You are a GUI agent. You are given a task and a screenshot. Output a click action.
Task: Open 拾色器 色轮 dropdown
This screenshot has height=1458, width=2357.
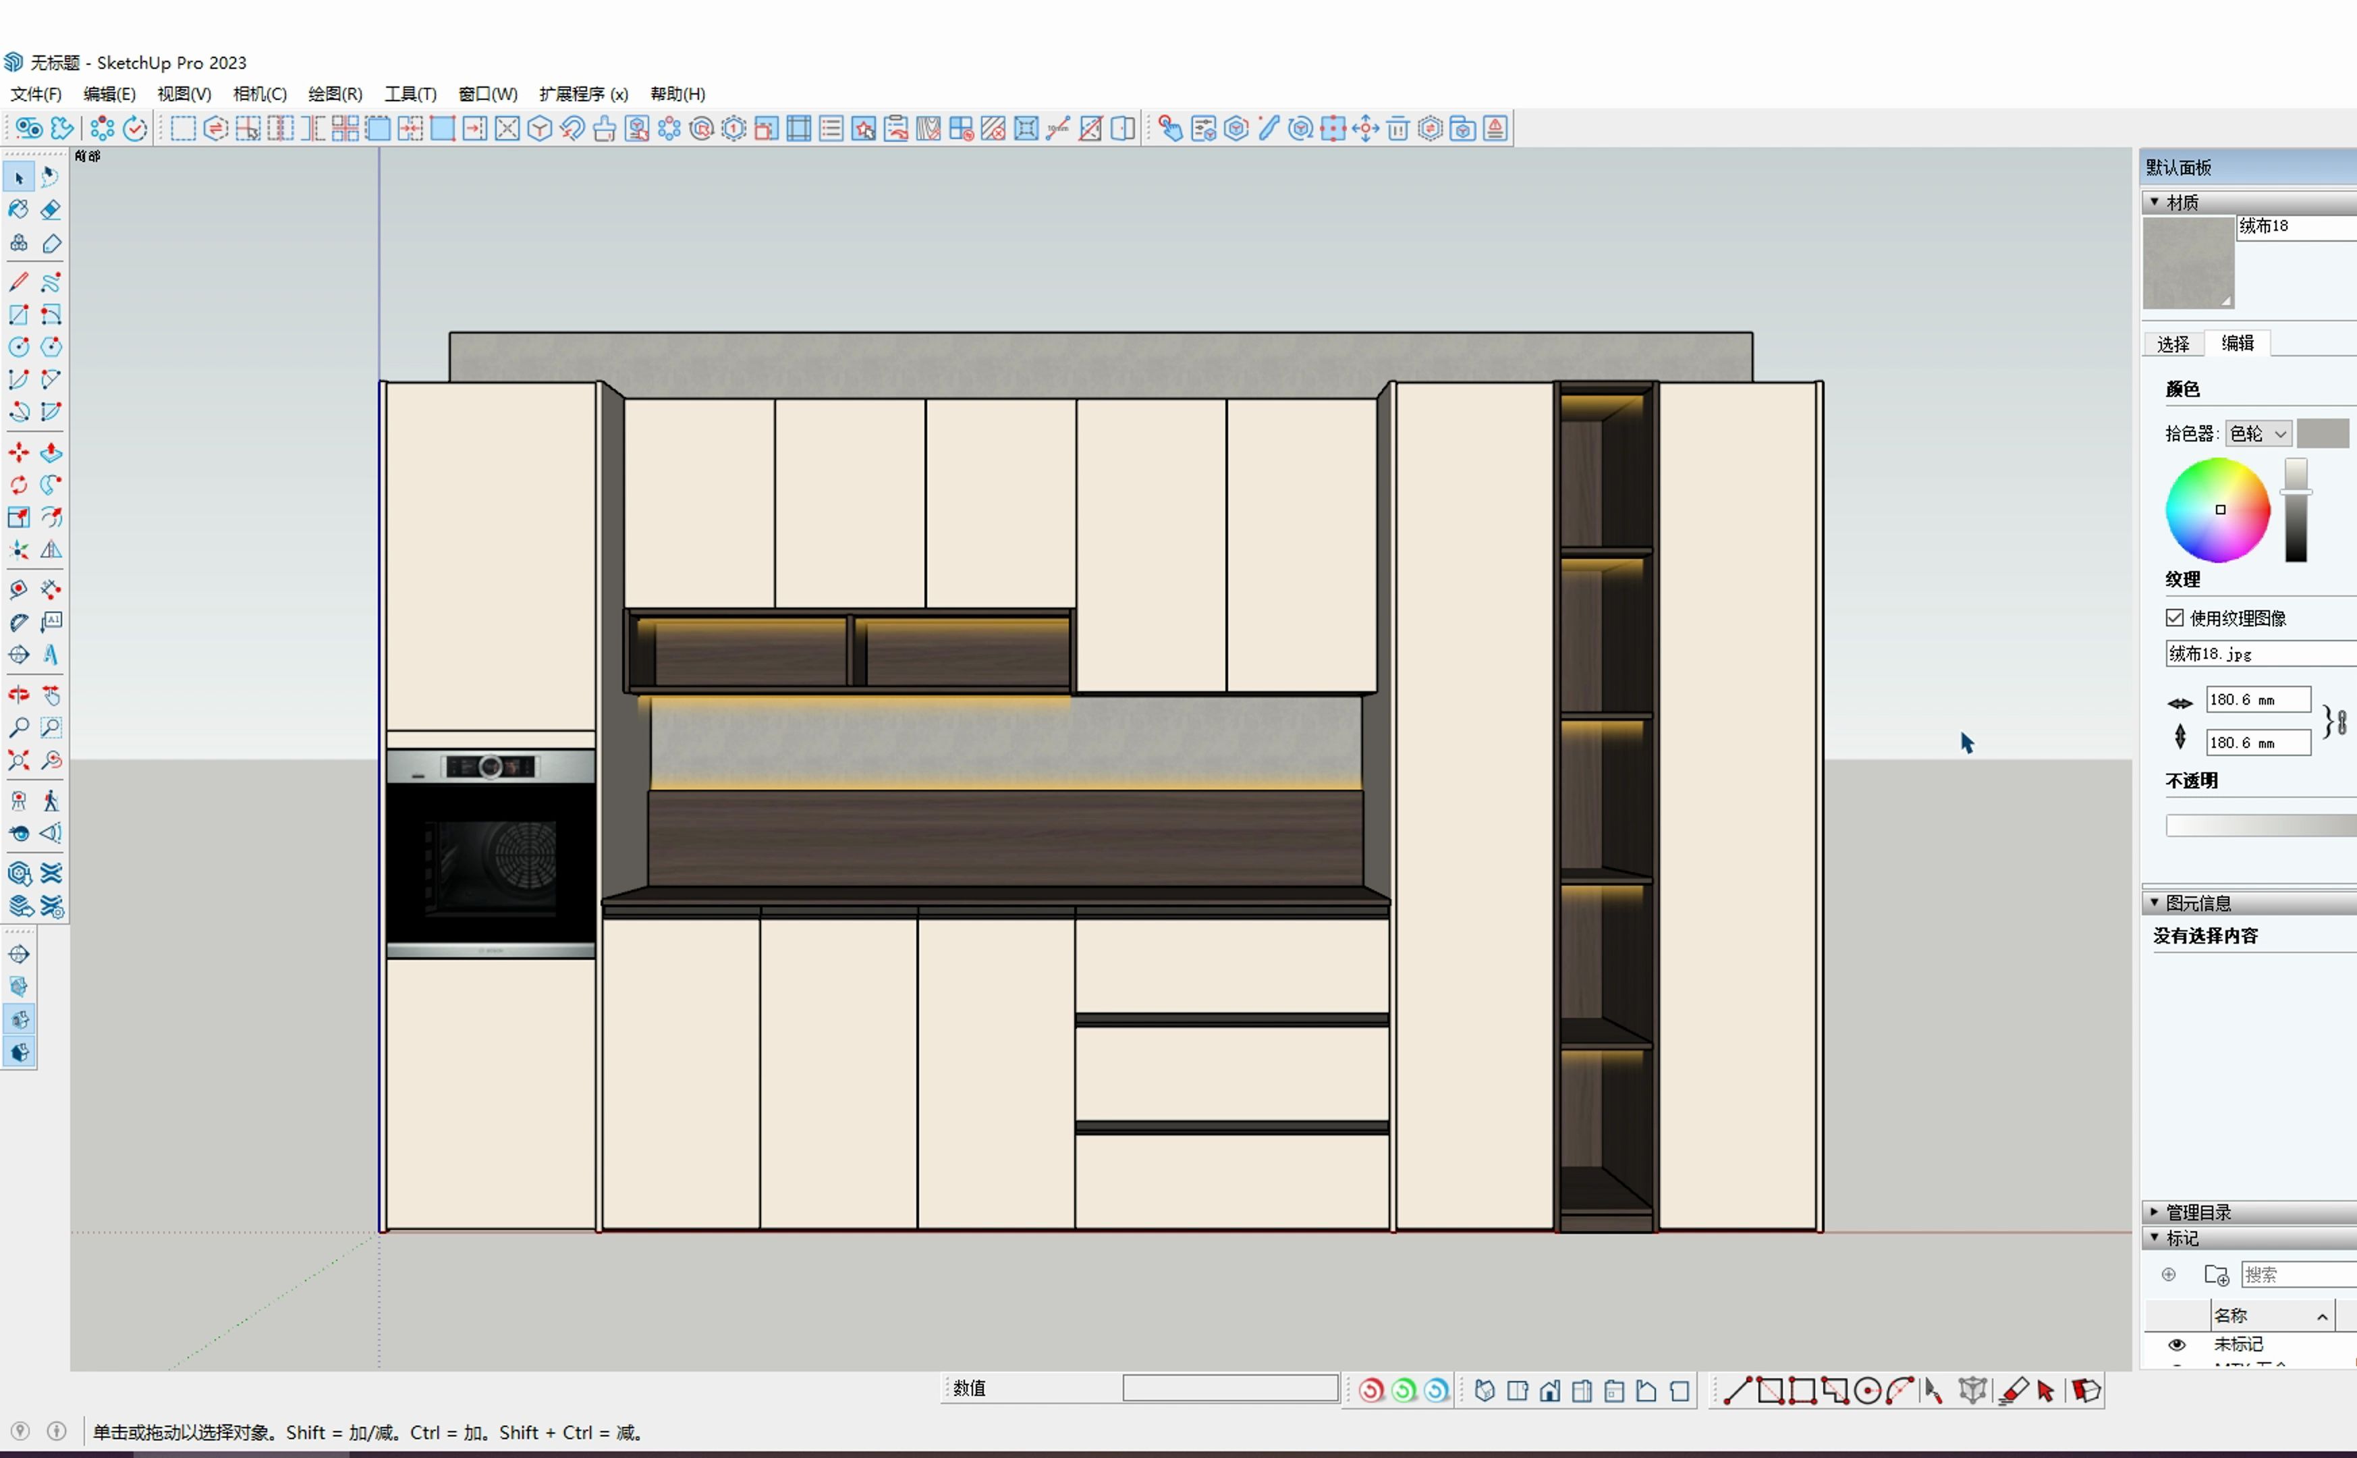2254,435
